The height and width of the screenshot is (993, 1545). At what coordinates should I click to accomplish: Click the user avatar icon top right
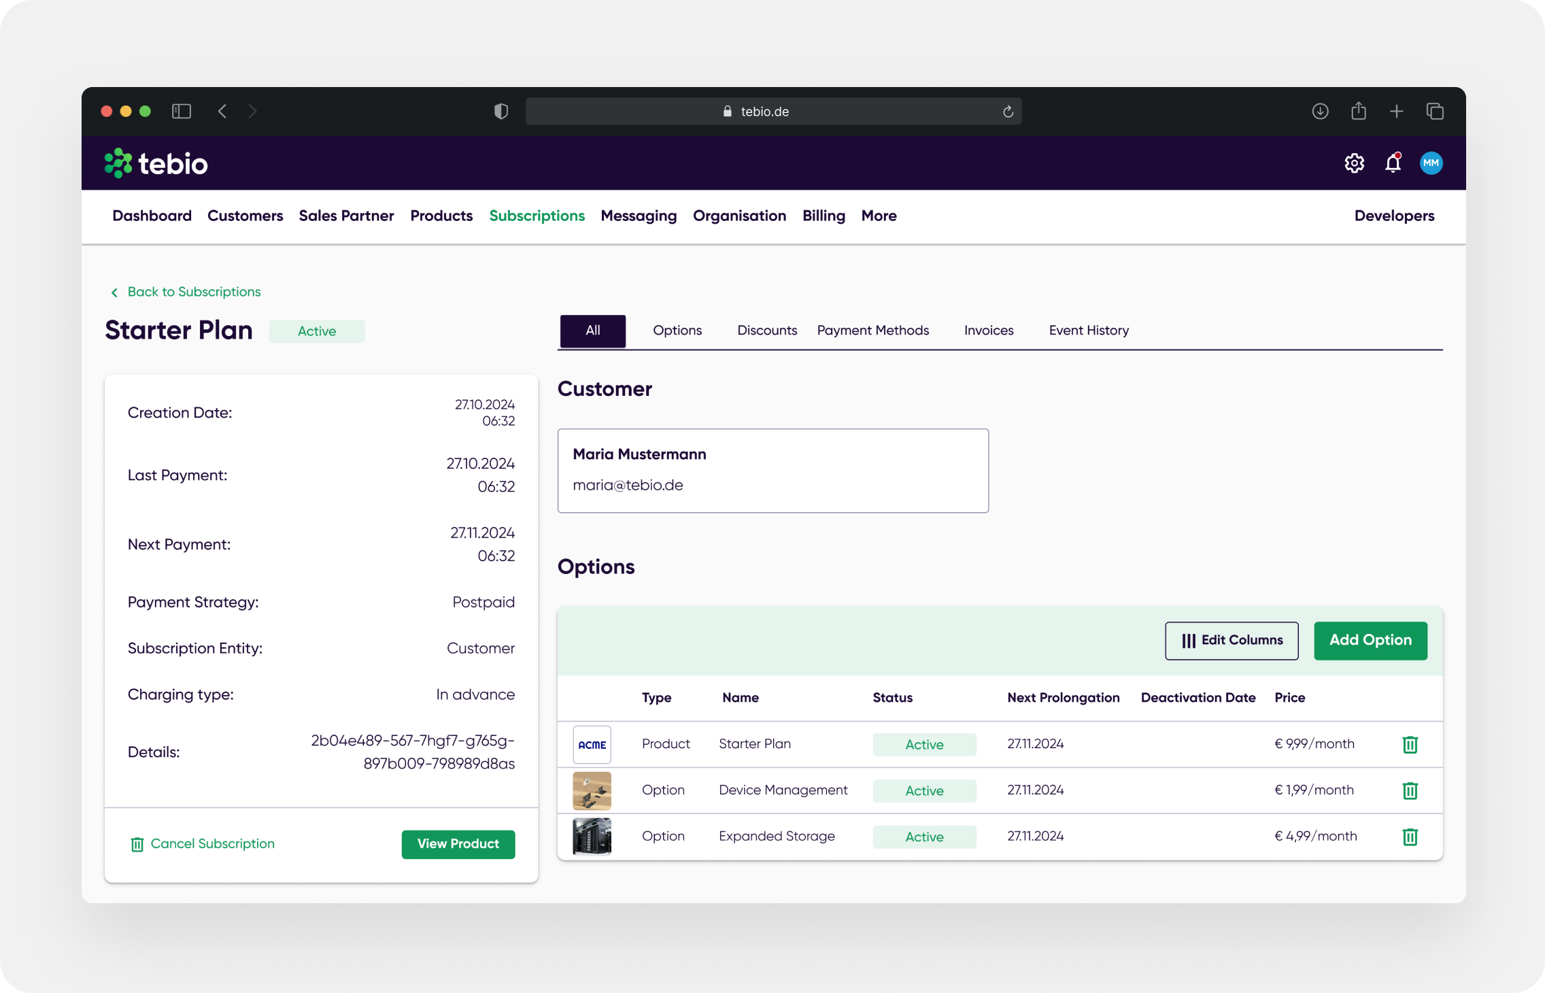click(1431, 162)
